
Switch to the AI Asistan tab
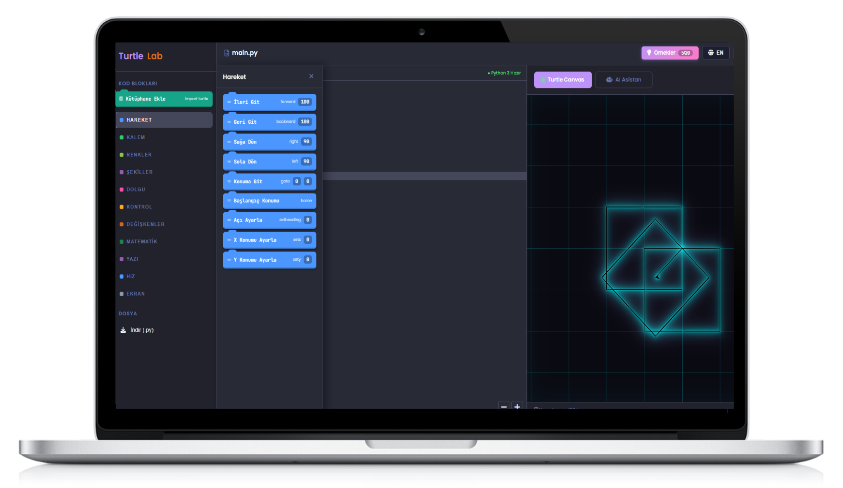(624, 80)
